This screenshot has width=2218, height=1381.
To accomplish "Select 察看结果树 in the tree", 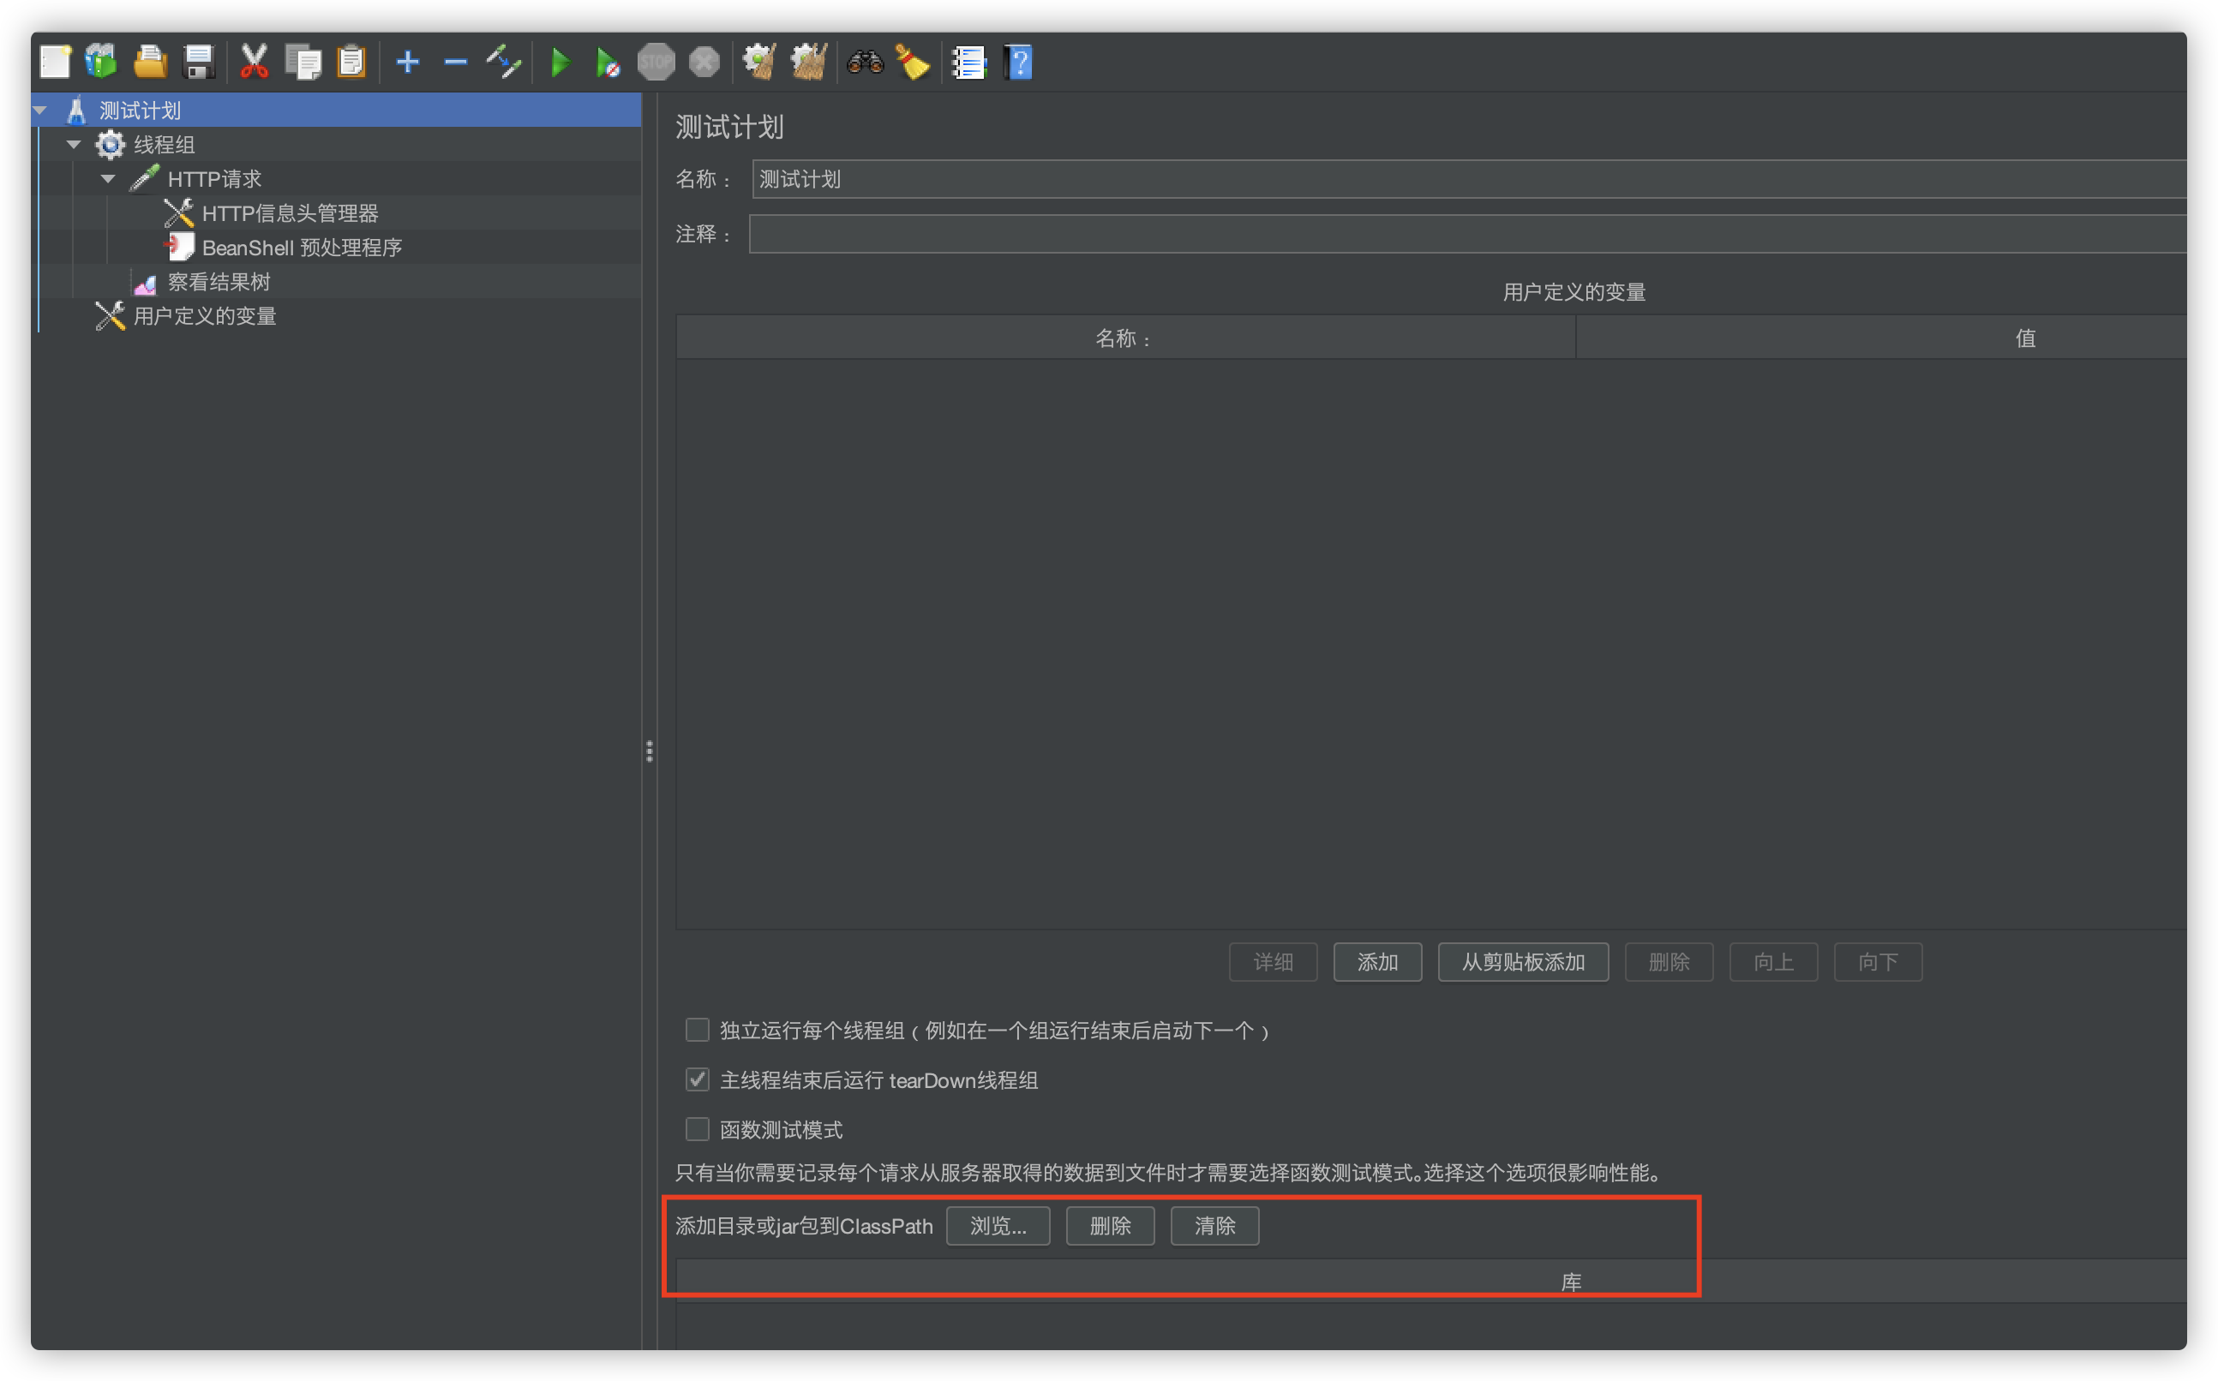I will (219, 282).
